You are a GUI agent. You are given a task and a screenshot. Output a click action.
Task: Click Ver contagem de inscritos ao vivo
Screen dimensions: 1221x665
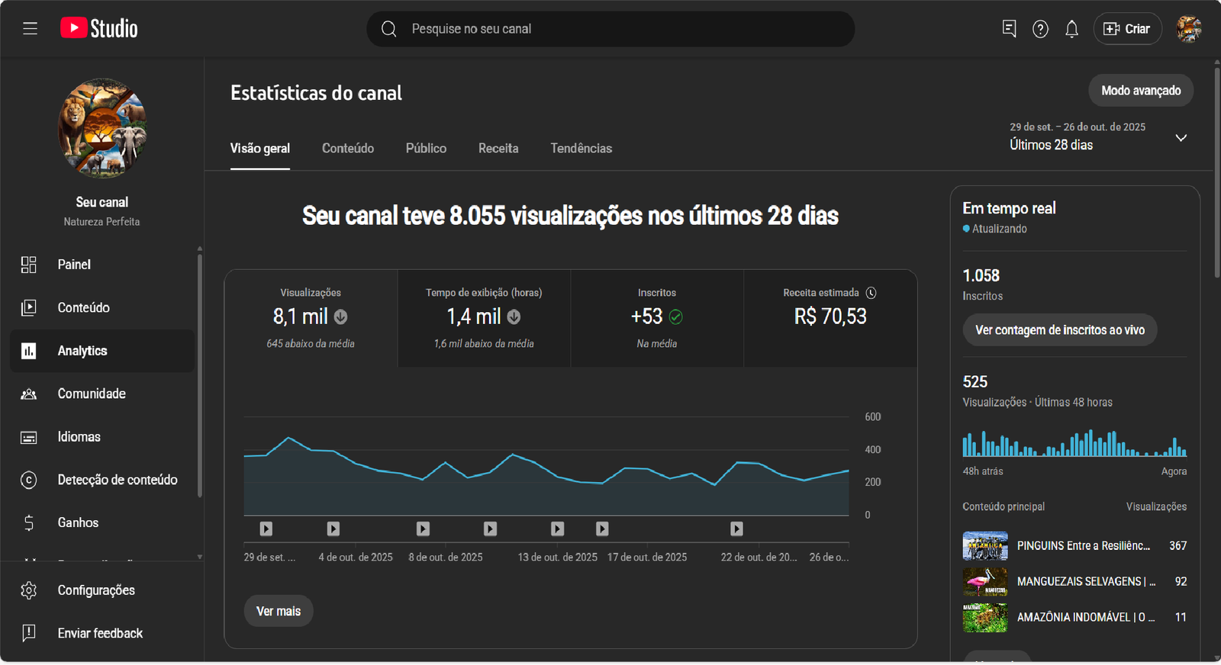(1060, 330)
